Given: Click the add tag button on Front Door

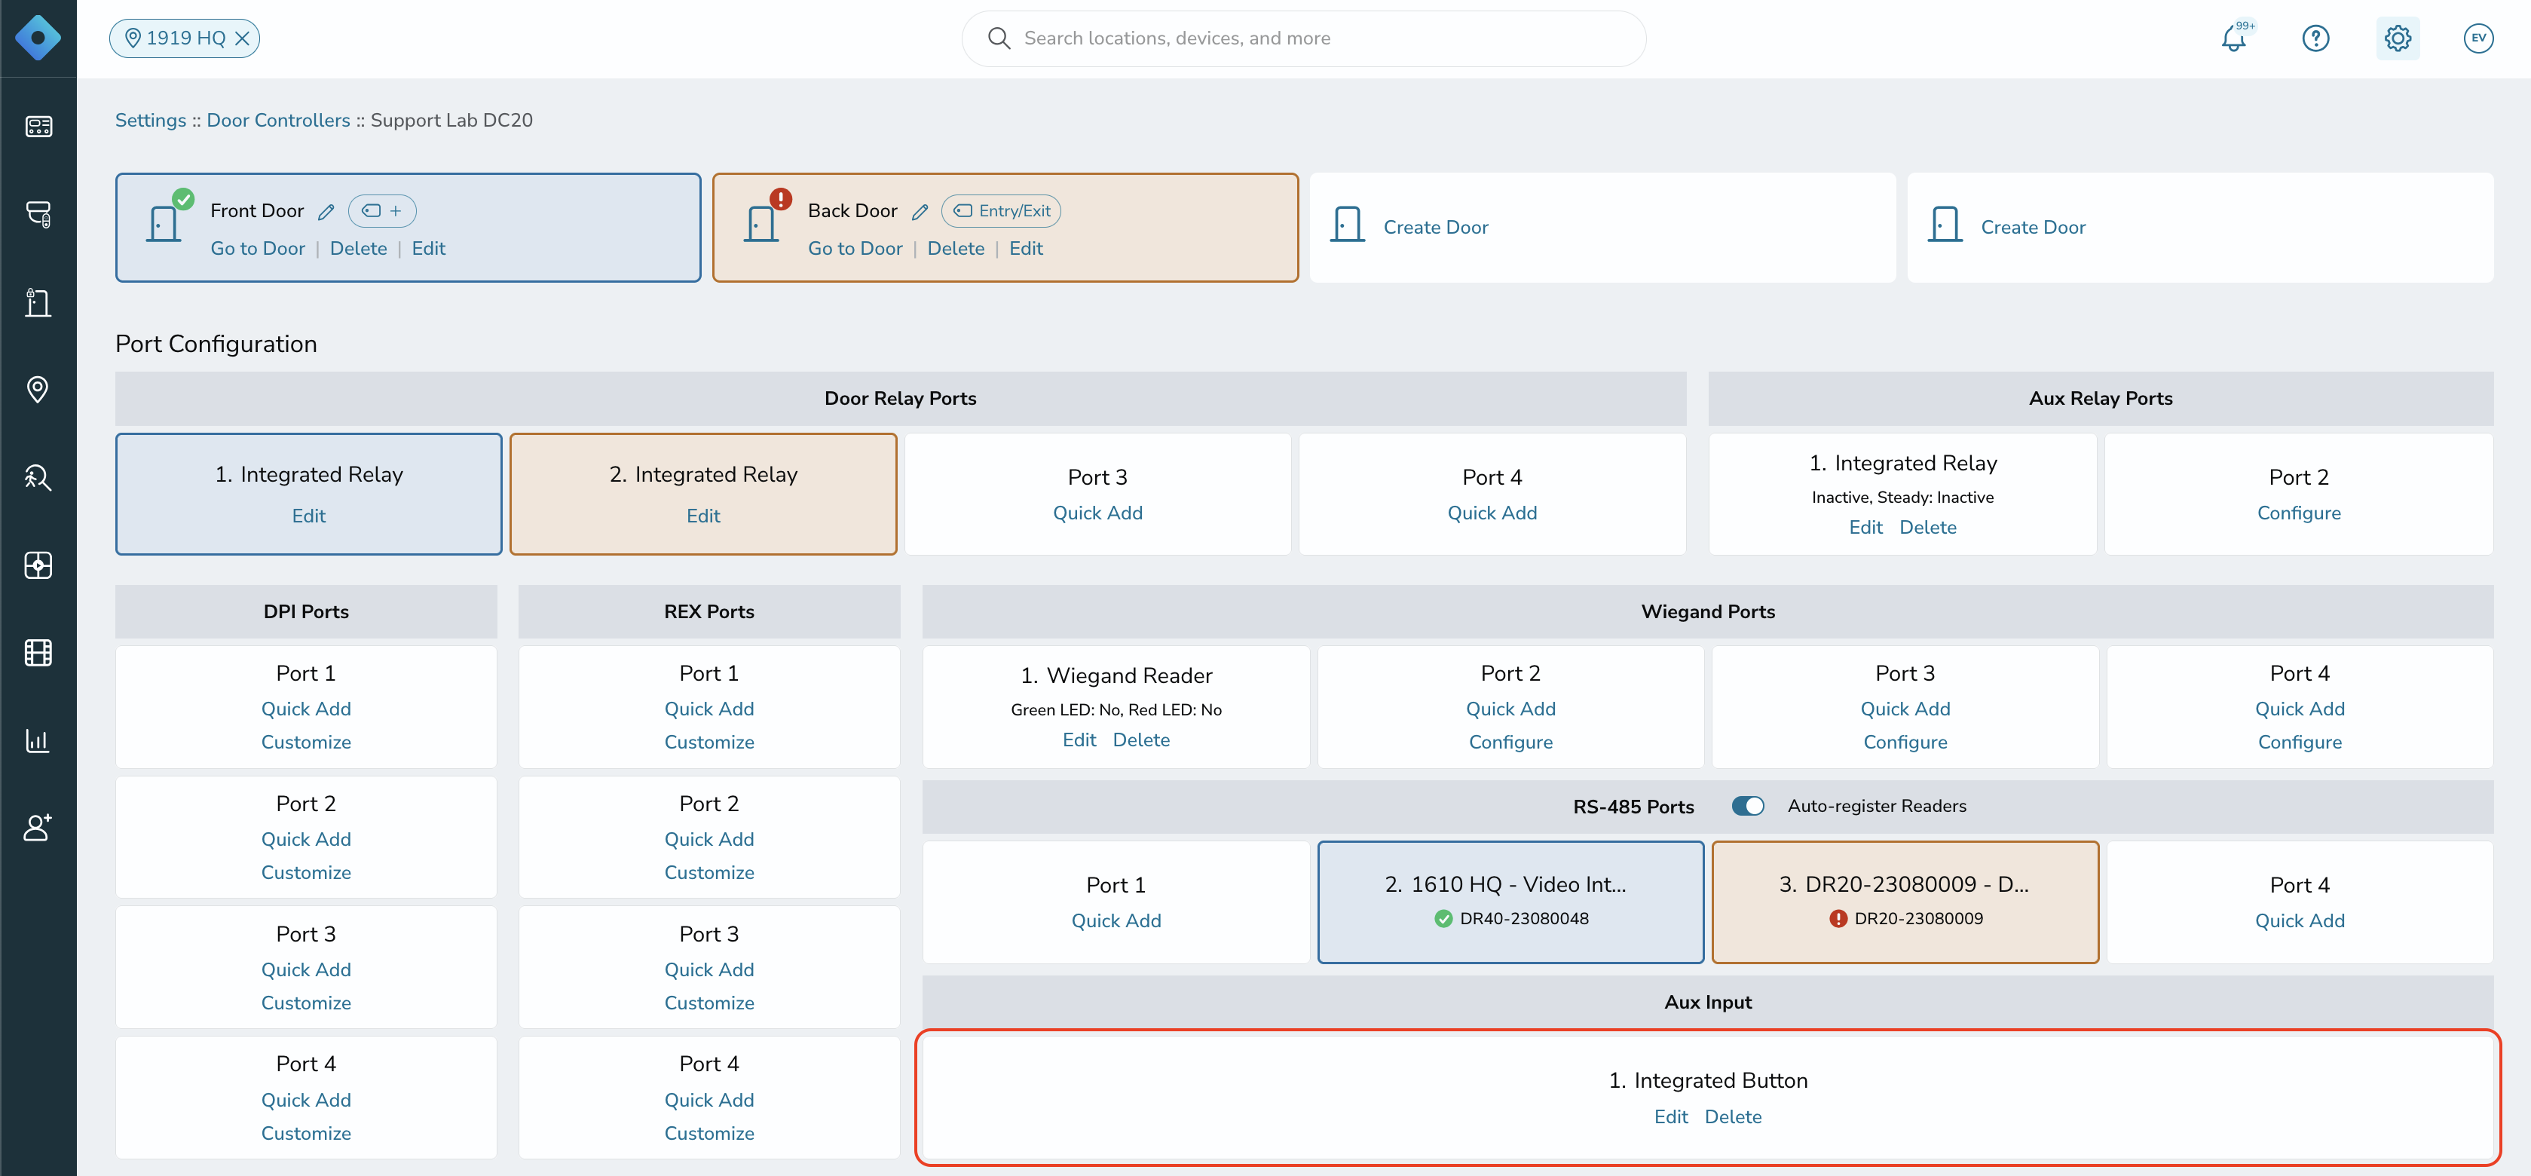Looking at the screenshot, I should click(x=382, y=210).
